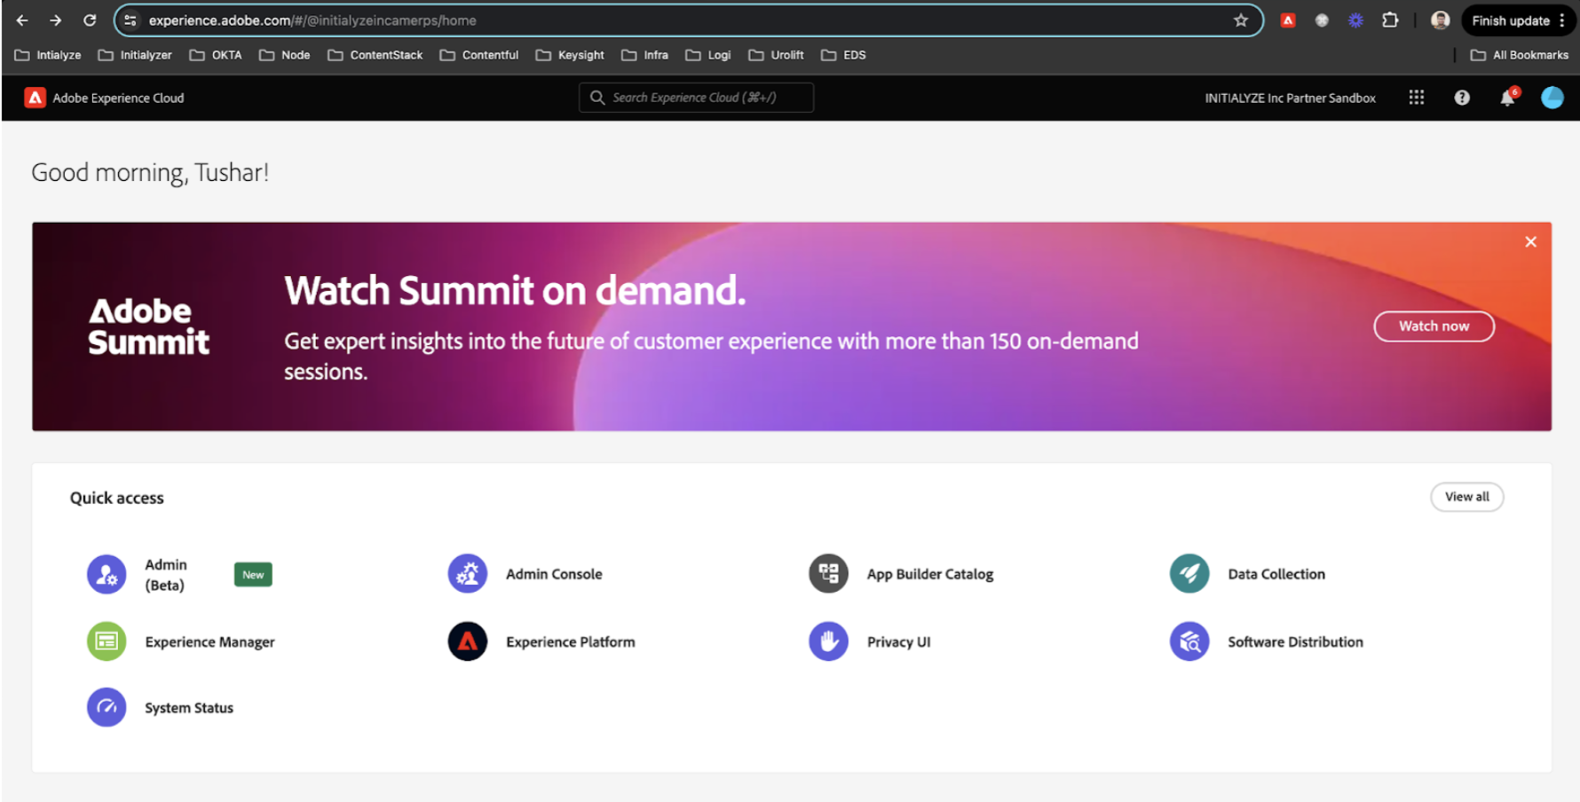The height and width of the screenshot is (802, 1580).
Task: Go forward with the browser forward arrow
Action: [55, 20]
